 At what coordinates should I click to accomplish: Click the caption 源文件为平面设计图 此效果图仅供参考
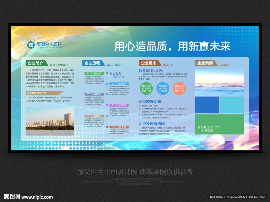[x=135, y=172]
